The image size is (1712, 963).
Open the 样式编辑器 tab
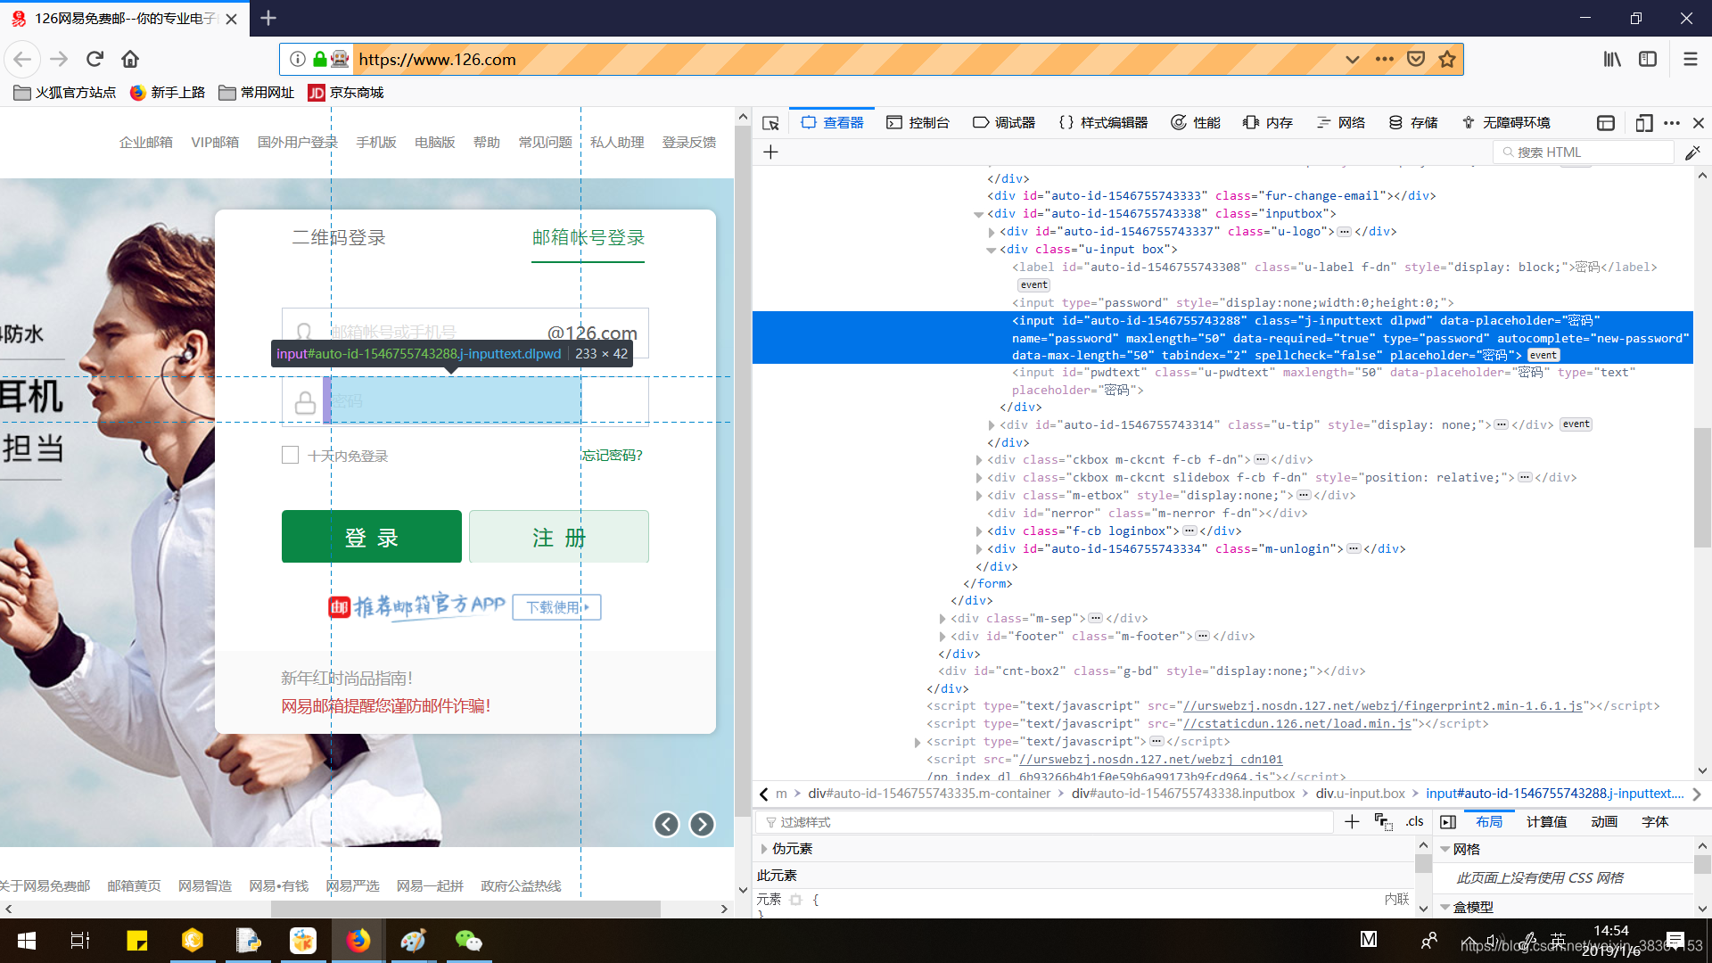tap(1103, 123)
